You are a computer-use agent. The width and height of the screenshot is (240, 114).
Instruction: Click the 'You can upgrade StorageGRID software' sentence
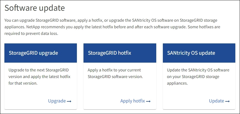coord(55,21)
